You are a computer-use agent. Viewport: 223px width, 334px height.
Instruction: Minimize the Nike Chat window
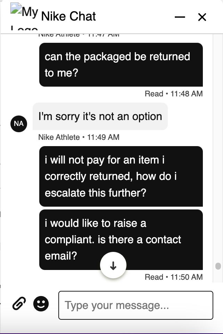click(x=180, y=17)
